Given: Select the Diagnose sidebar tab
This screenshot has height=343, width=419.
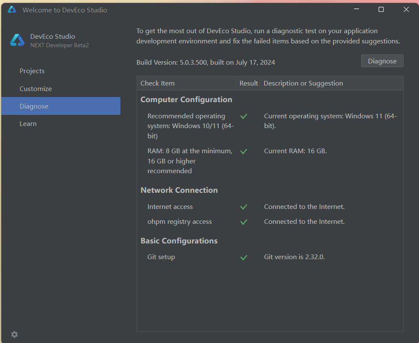Looking at the screenshot, I should [x=61, y=106].
